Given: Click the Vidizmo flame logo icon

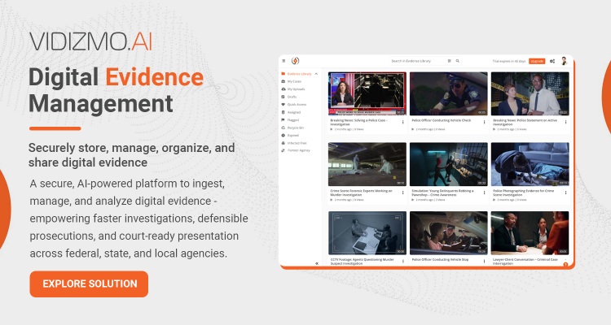Looking at the screenshot, I should tap(296, 61).
